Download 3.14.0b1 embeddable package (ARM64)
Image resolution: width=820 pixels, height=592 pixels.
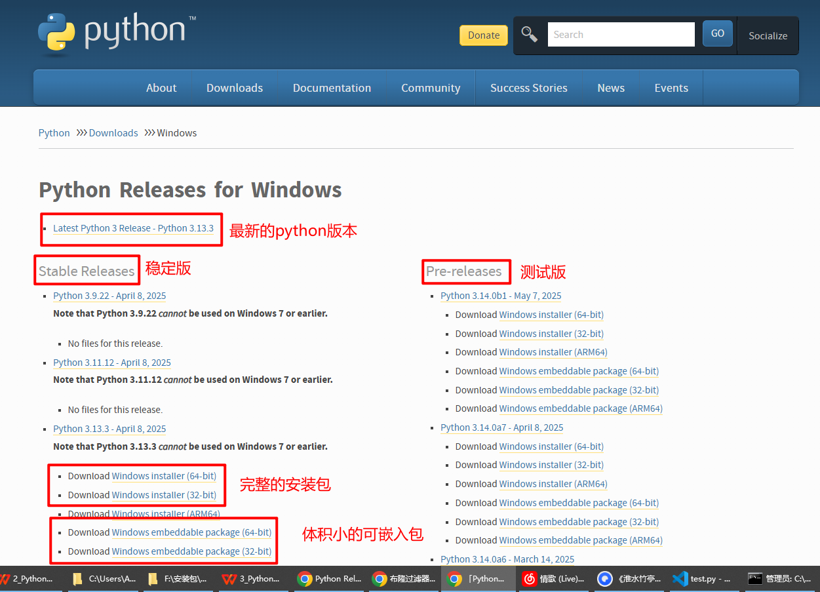pos(581,408)
